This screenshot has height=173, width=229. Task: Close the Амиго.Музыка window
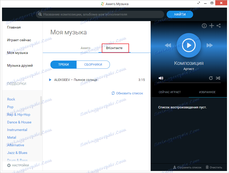click(221, 3)
